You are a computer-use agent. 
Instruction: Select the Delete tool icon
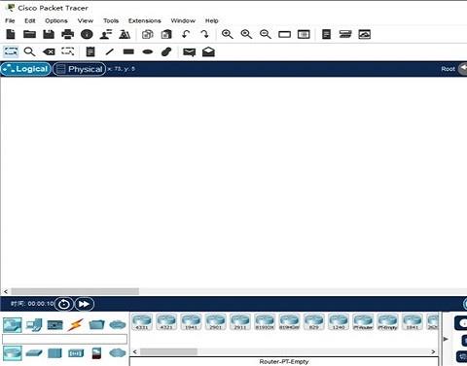point(49,51)
